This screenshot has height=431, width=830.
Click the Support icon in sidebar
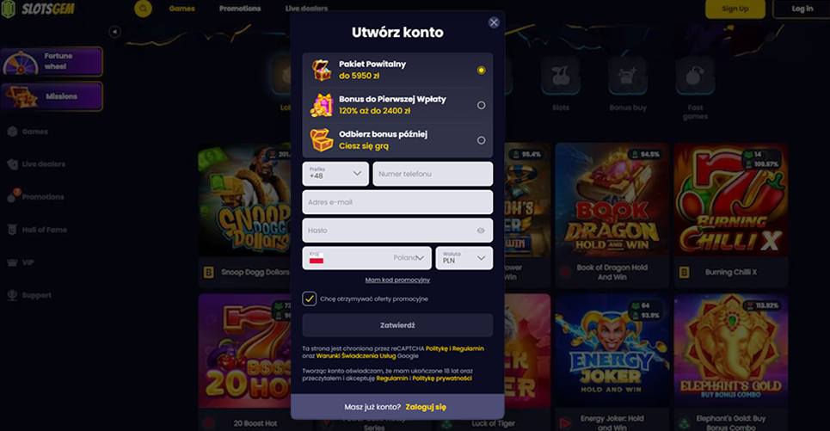coord(12,295)
